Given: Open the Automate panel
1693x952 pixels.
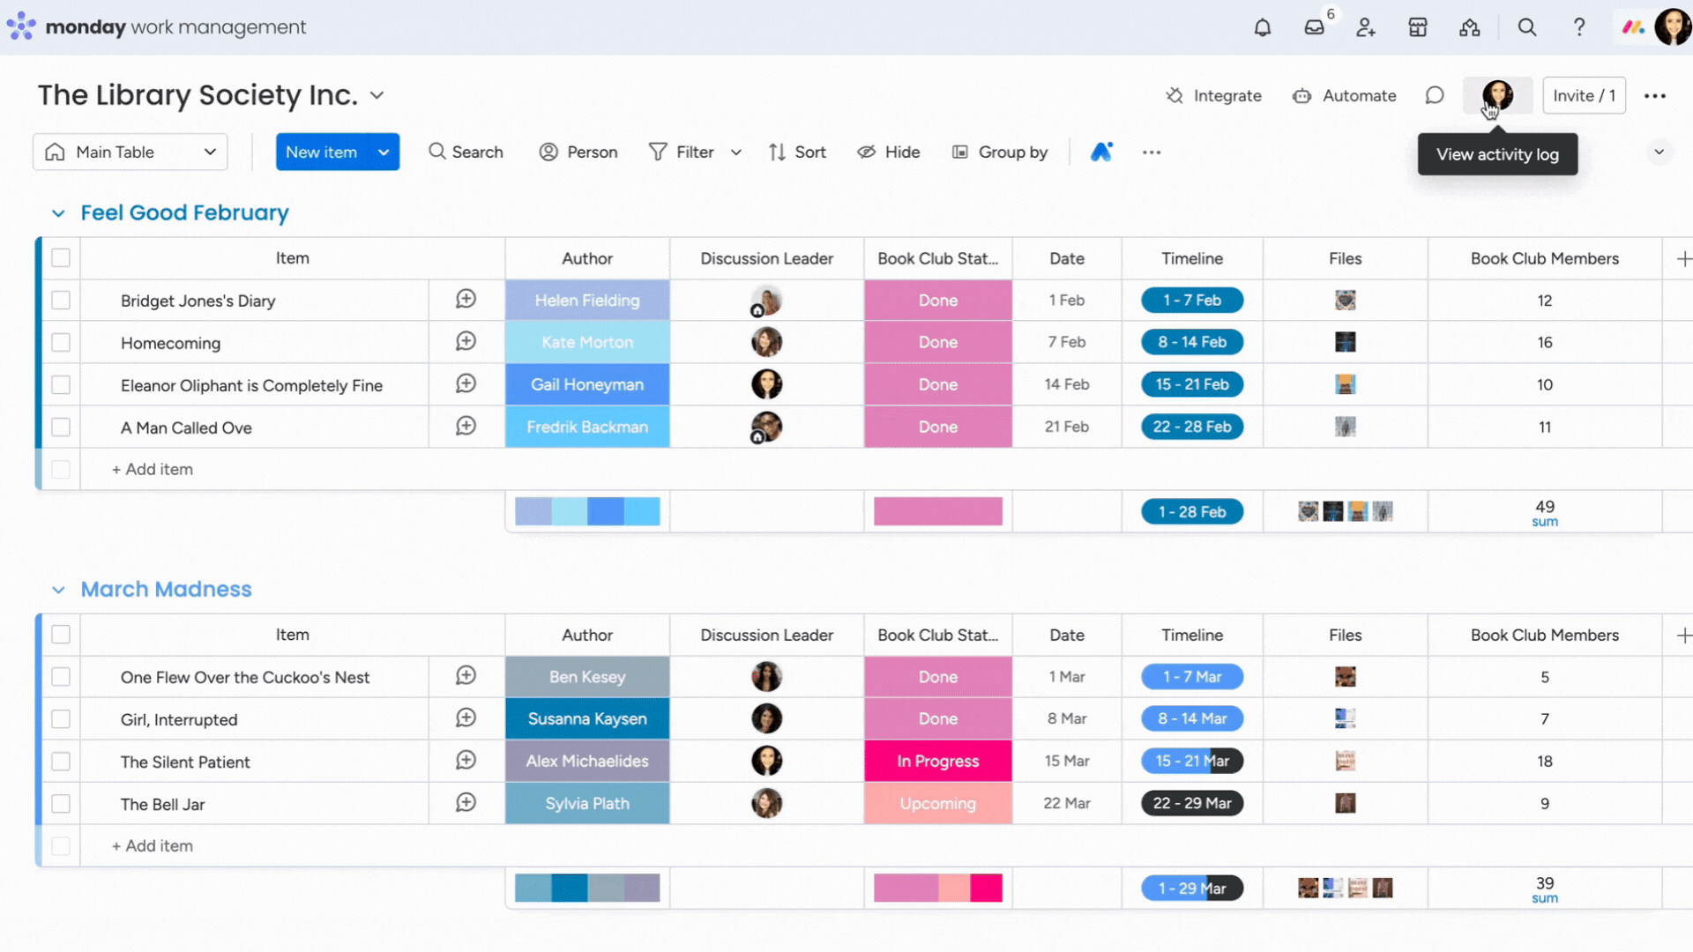Looking at the screenshot, I should (1344, 95).
